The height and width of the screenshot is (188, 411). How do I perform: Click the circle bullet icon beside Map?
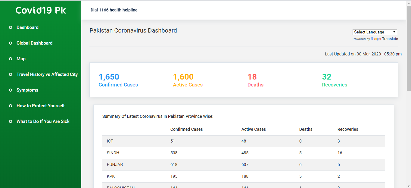click(11, 59)
